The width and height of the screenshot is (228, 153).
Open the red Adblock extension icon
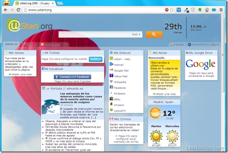coord(167,10)
